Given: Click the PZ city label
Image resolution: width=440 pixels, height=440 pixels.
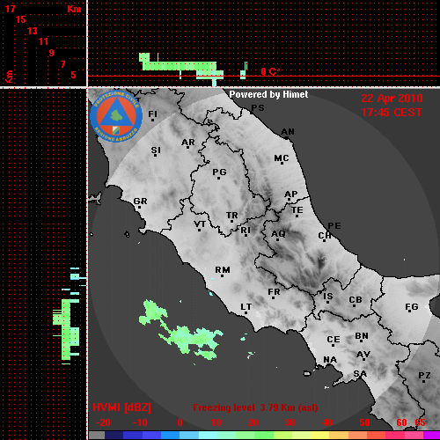Looking at the screenshot, I should click(424, 376).
